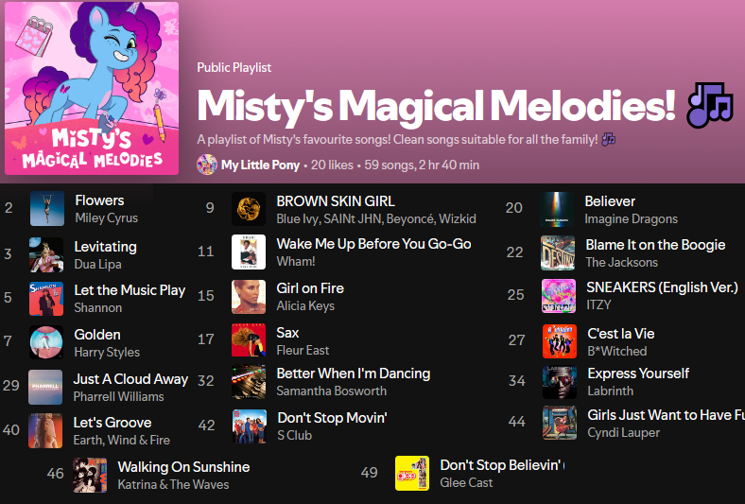Select the song Wake Me Up Before You Go-Go
Image resolution: width=745 pixels, height=504 pixels.
373,244
